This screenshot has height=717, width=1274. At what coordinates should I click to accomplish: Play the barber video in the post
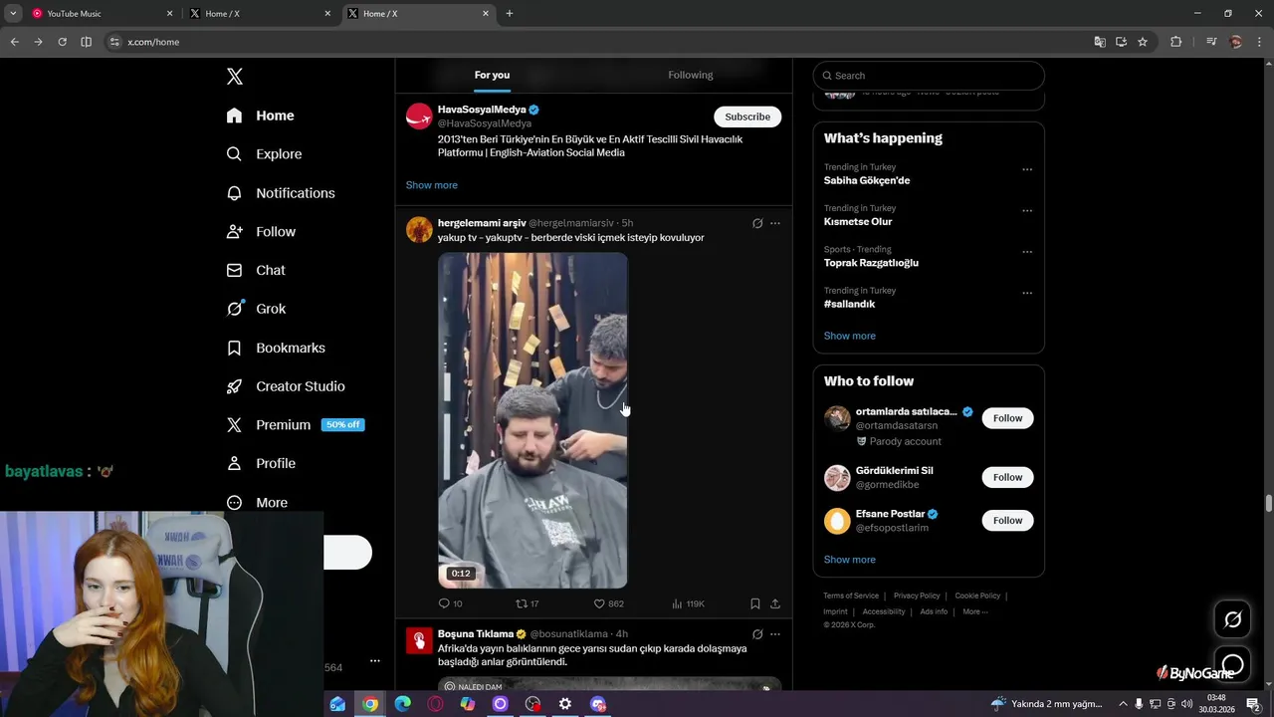[532, 420]
